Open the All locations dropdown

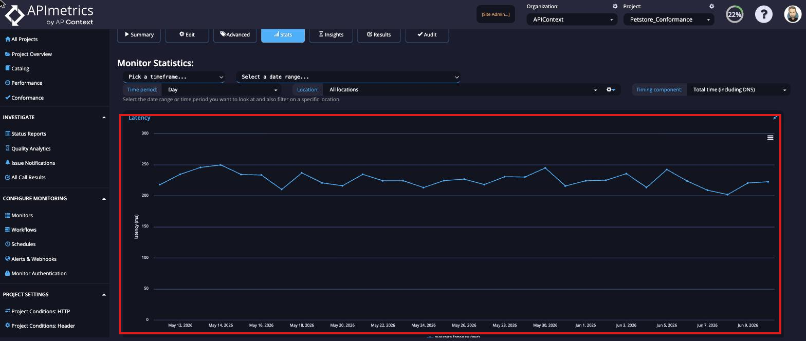tap(463, 89)
